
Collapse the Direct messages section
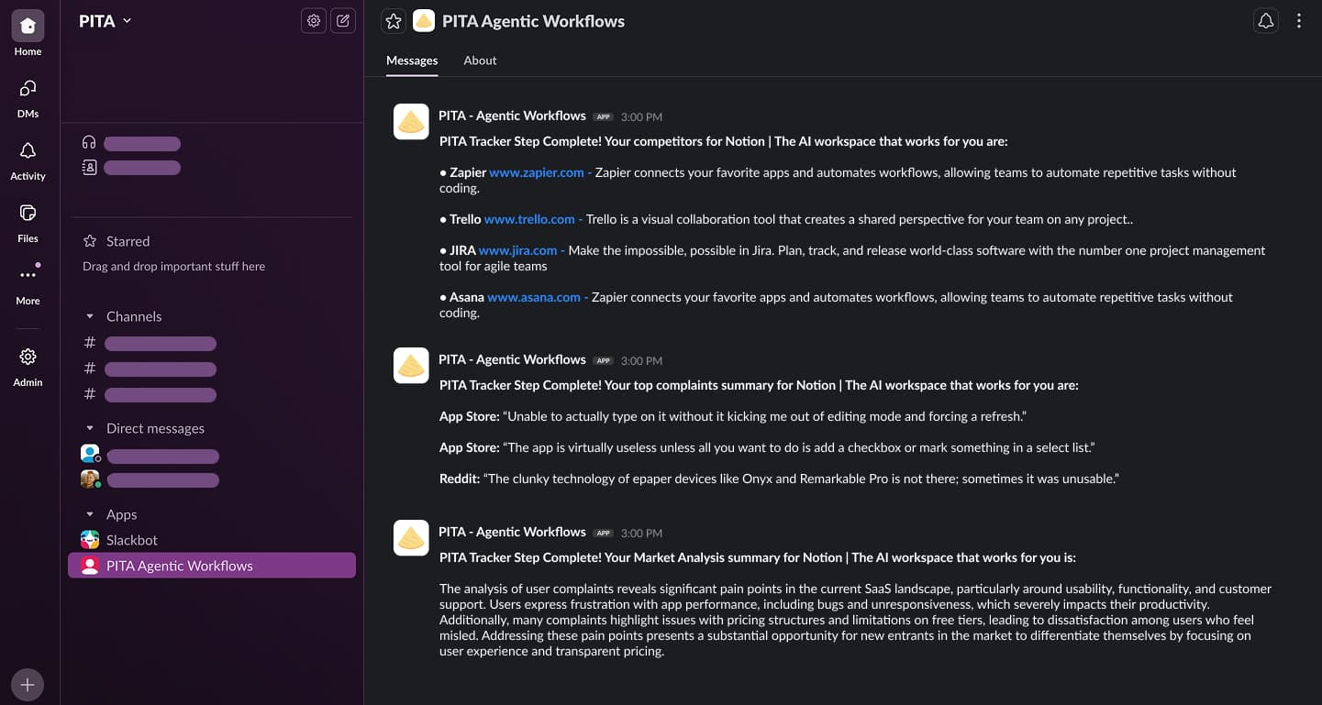tap(90, 427)
